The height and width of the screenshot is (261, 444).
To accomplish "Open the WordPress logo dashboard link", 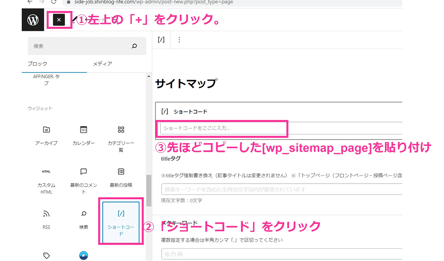I will click(33, 20).
